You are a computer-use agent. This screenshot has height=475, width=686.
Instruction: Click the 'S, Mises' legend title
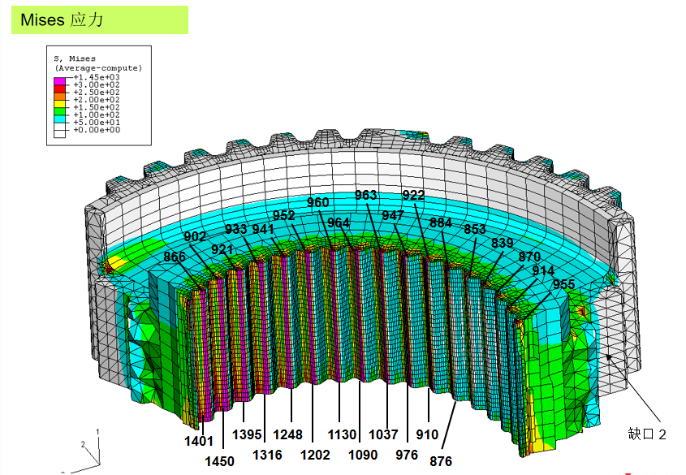click(75, 58)
